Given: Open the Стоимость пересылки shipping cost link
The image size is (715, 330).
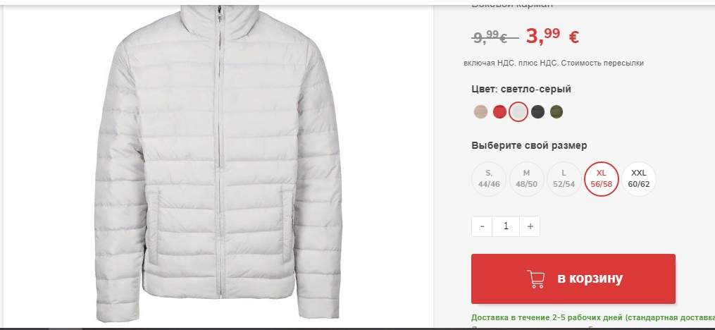Looking at the screenshot, I should pos(602,63).
